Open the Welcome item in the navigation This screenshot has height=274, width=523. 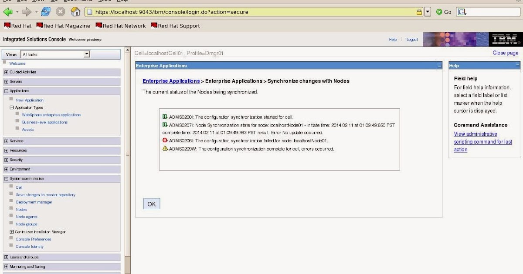17,63
